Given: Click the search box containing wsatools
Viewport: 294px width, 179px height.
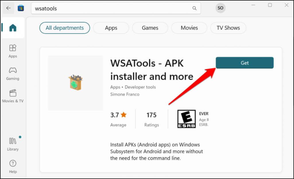Looking at the screenshot, I should tap(112, 8).
